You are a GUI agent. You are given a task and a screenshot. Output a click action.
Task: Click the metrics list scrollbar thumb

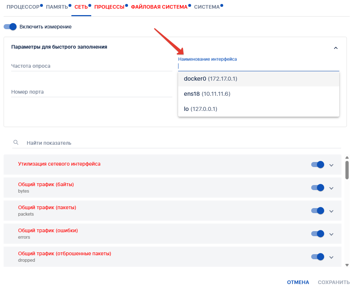click(347, 170)
